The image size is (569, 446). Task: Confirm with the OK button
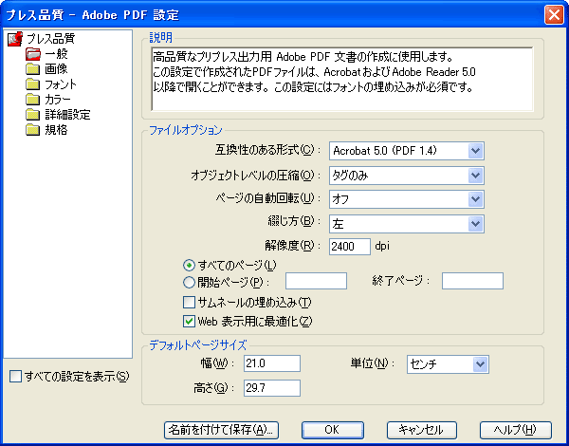[333, 430]
